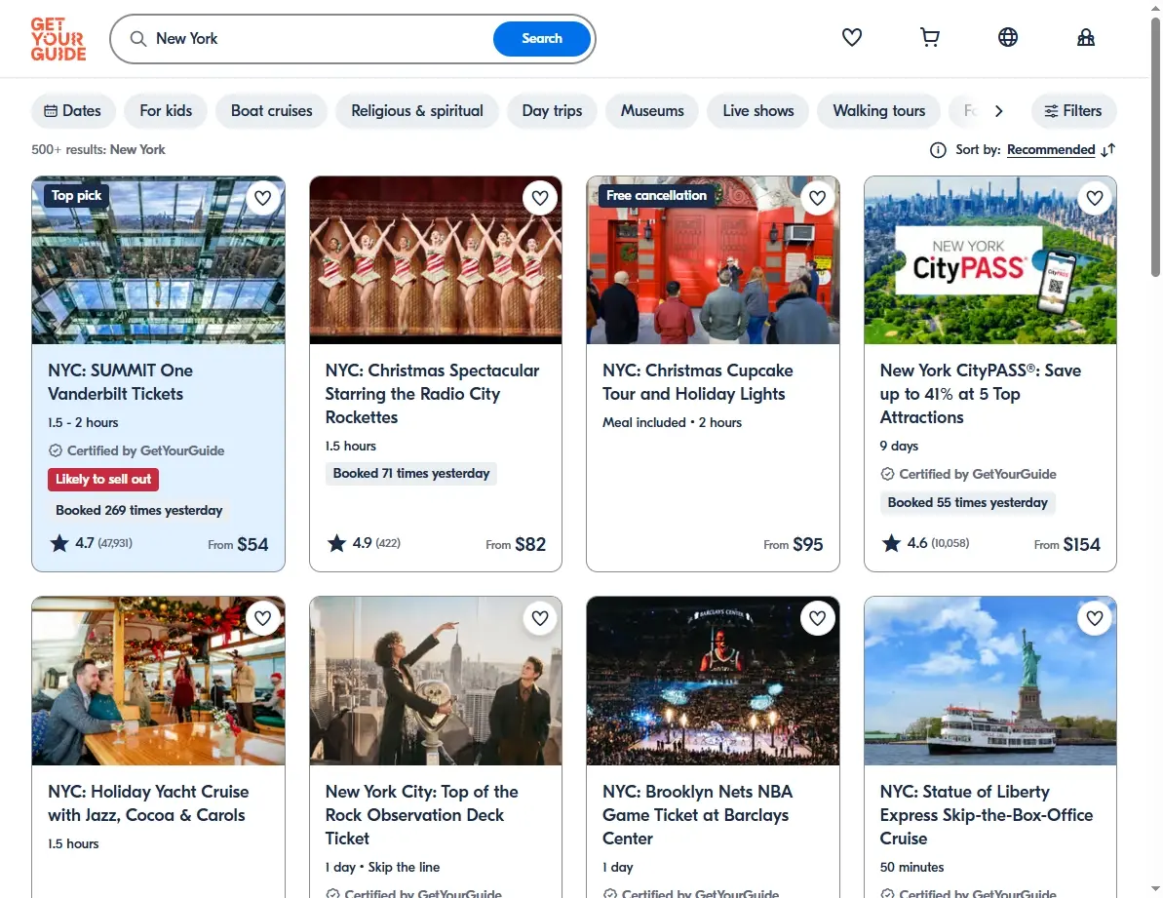Save New York CityPASS to wishlist

[1095, 198]
